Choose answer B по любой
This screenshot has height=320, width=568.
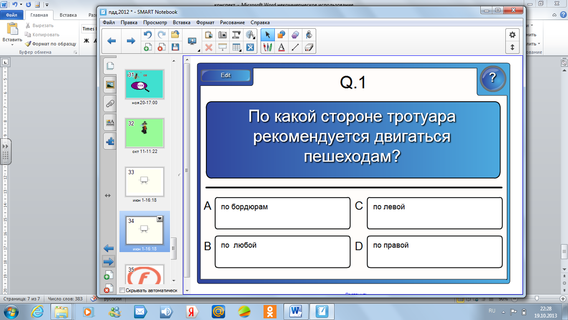pos(282,252)
